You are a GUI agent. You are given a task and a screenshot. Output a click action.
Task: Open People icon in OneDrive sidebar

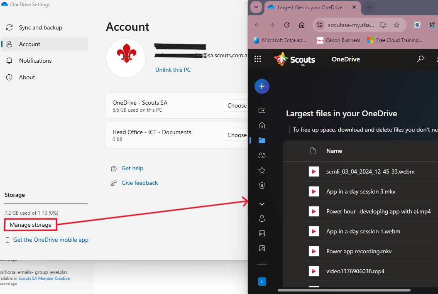pos(262,218)
